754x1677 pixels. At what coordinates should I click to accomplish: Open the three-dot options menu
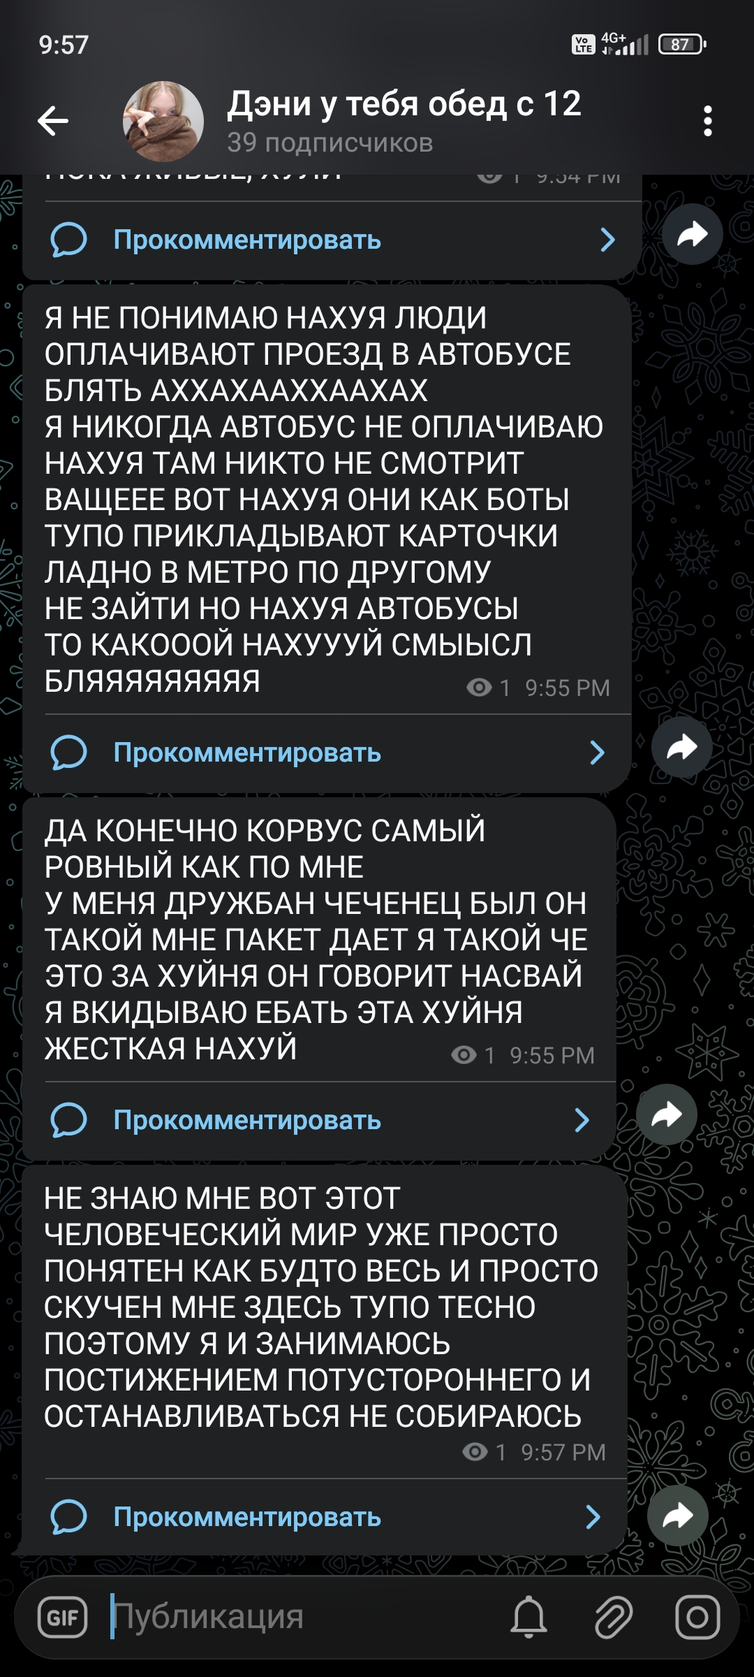707,121
